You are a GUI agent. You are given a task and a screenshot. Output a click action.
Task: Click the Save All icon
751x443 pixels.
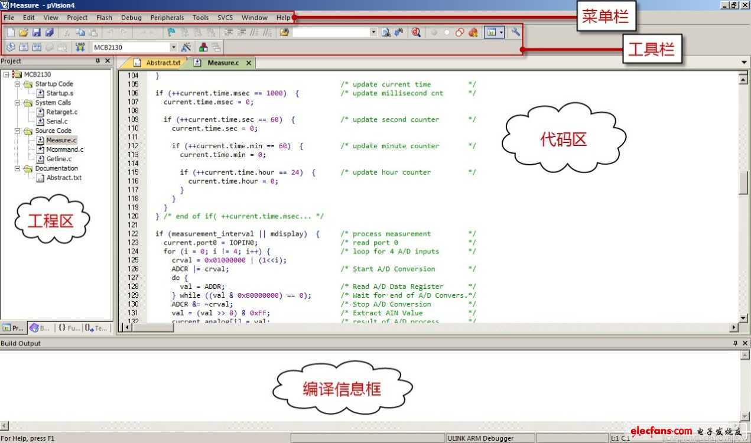tap(50, 32)
